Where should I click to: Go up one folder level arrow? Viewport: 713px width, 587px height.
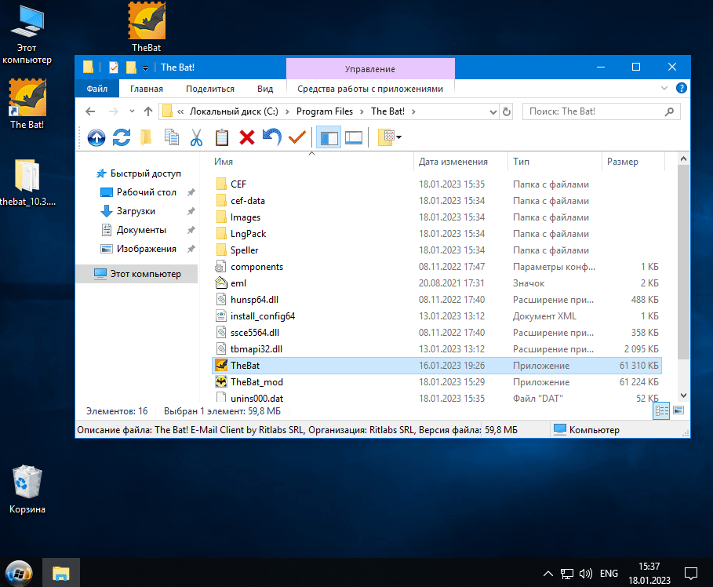tap(148, 111)
